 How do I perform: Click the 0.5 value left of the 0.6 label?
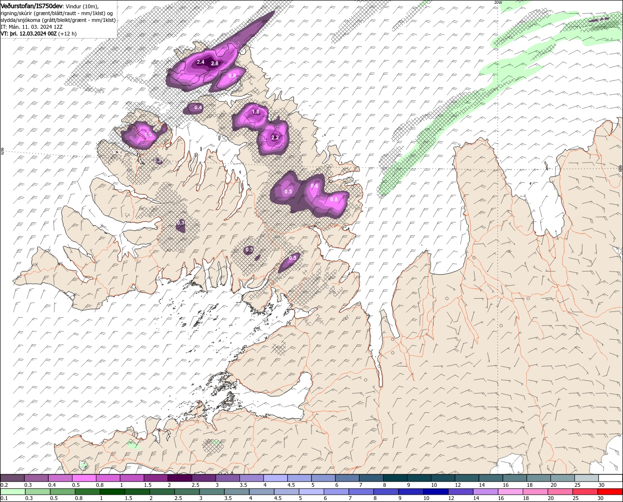[x=288, y=192]
